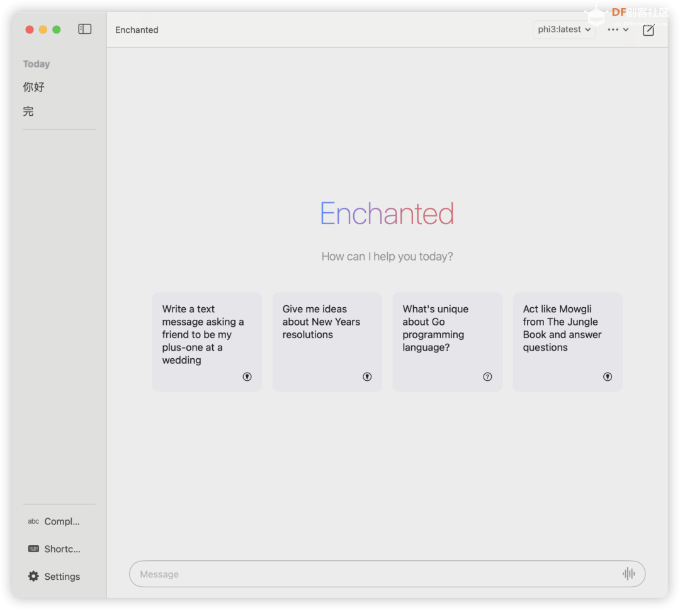
Task: Click the Message input field
Action: (387, 573)
